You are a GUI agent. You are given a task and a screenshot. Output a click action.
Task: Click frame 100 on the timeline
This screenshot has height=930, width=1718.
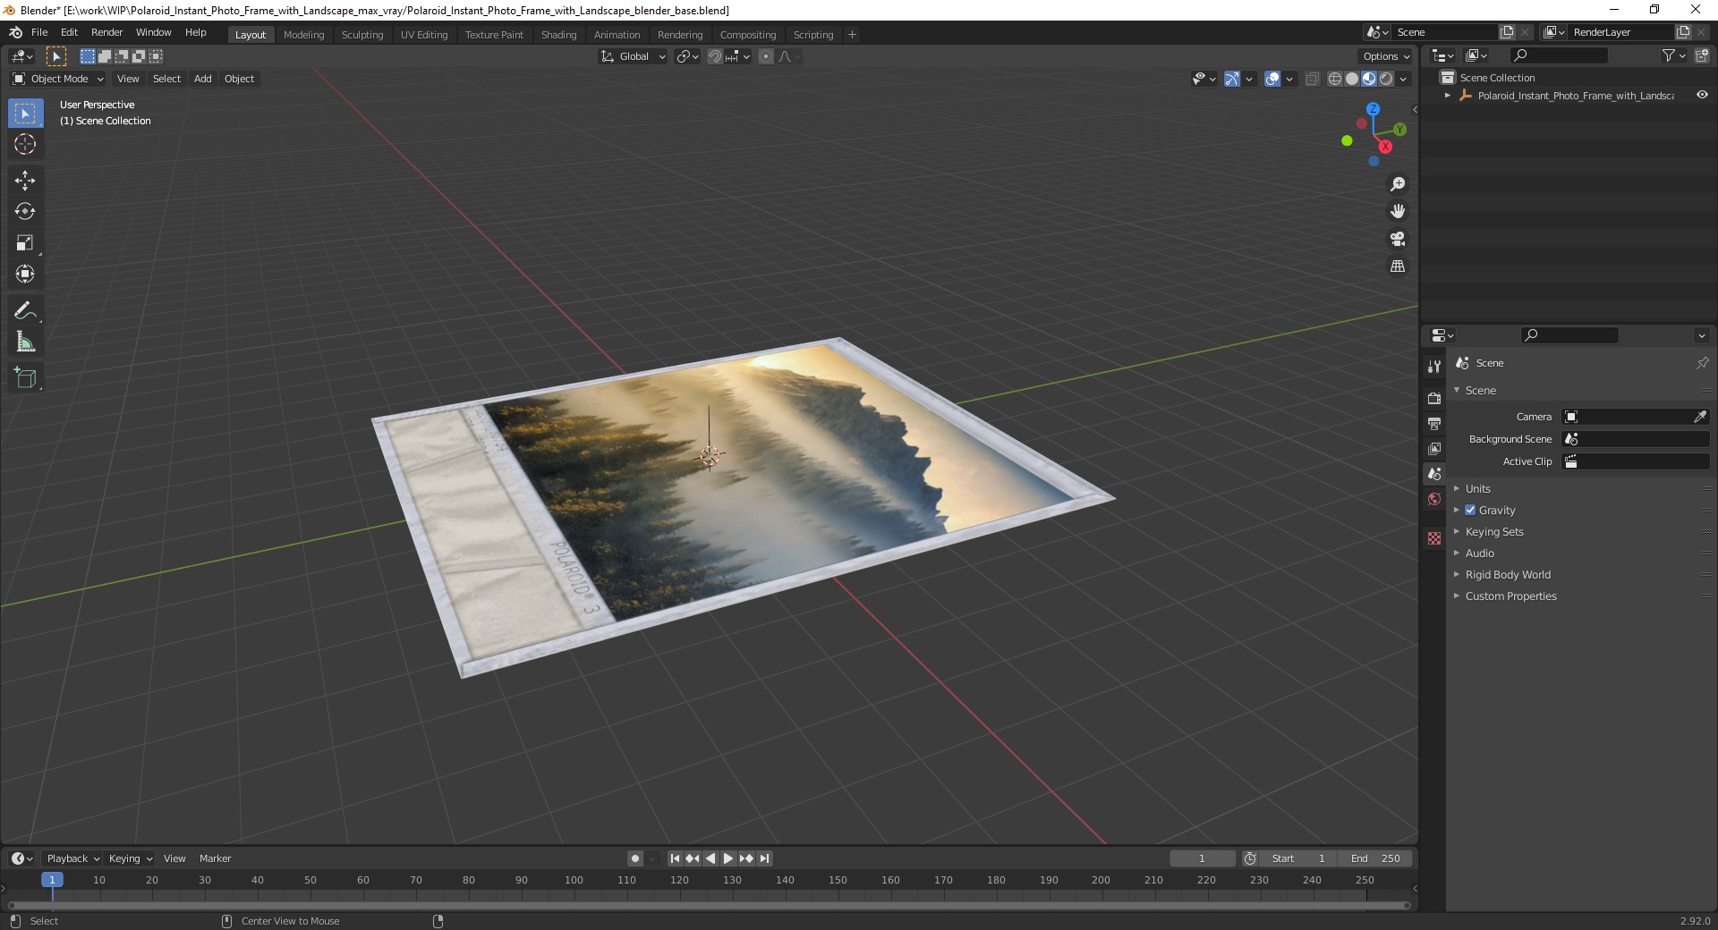574,880
